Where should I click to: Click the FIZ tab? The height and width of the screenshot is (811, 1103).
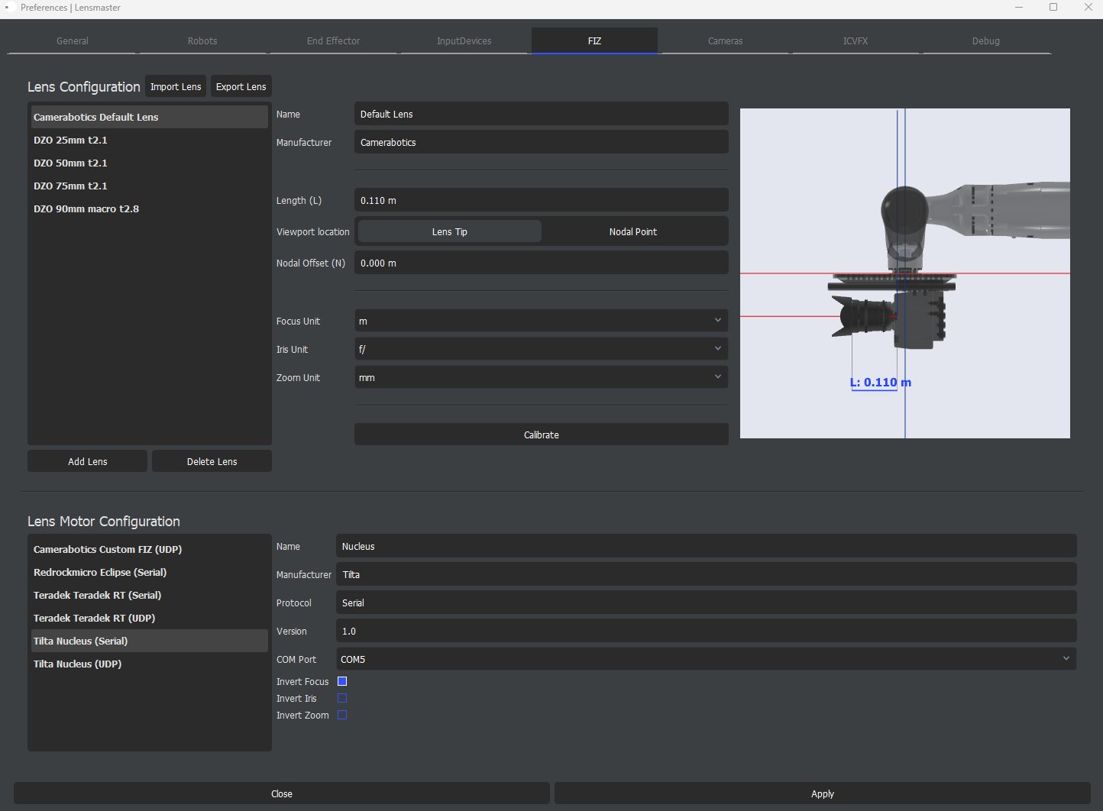(x=594, y=41)
